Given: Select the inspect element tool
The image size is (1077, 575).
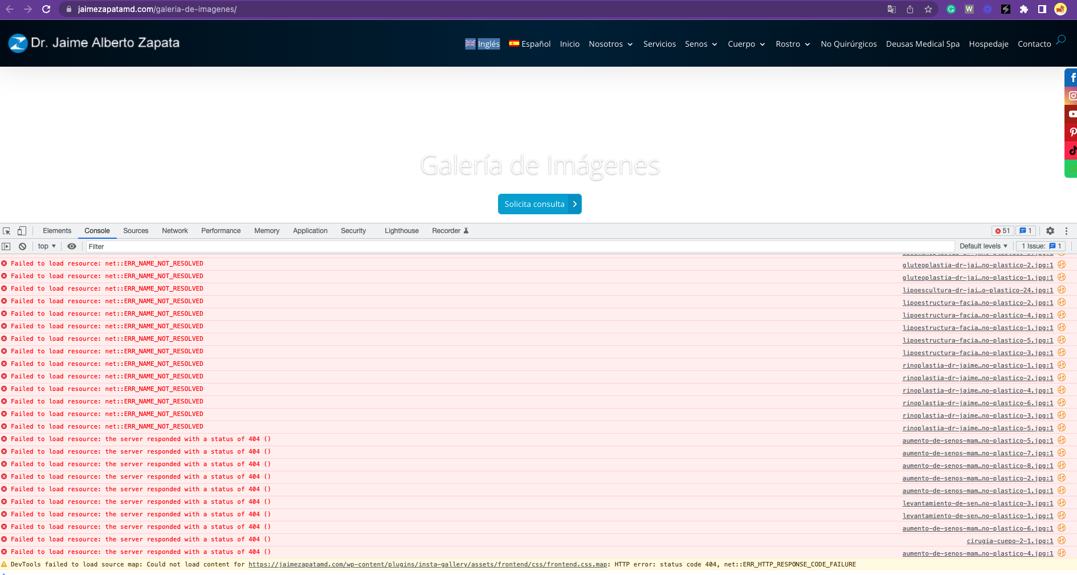Looking at the screenshot, I should point(7,231).
